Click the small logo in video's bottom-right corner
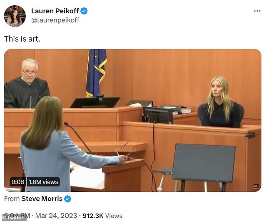Screen dimensions: 264x221 coord(256,187)
